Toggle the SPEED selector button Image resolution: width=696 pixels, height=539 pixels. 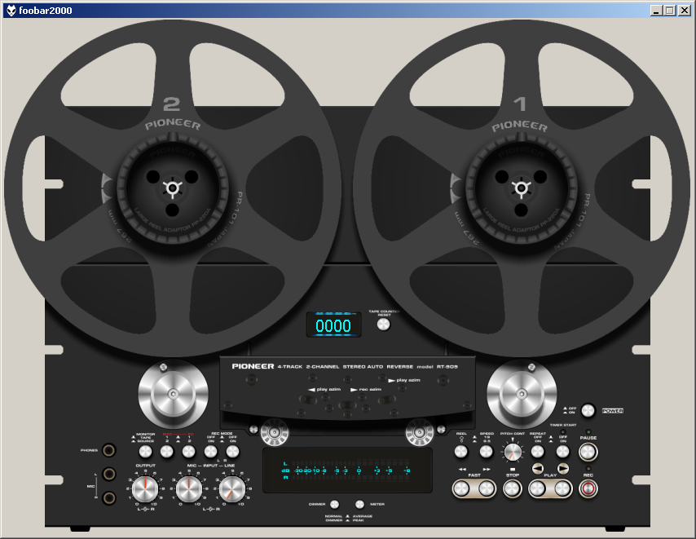click(487, 451)
